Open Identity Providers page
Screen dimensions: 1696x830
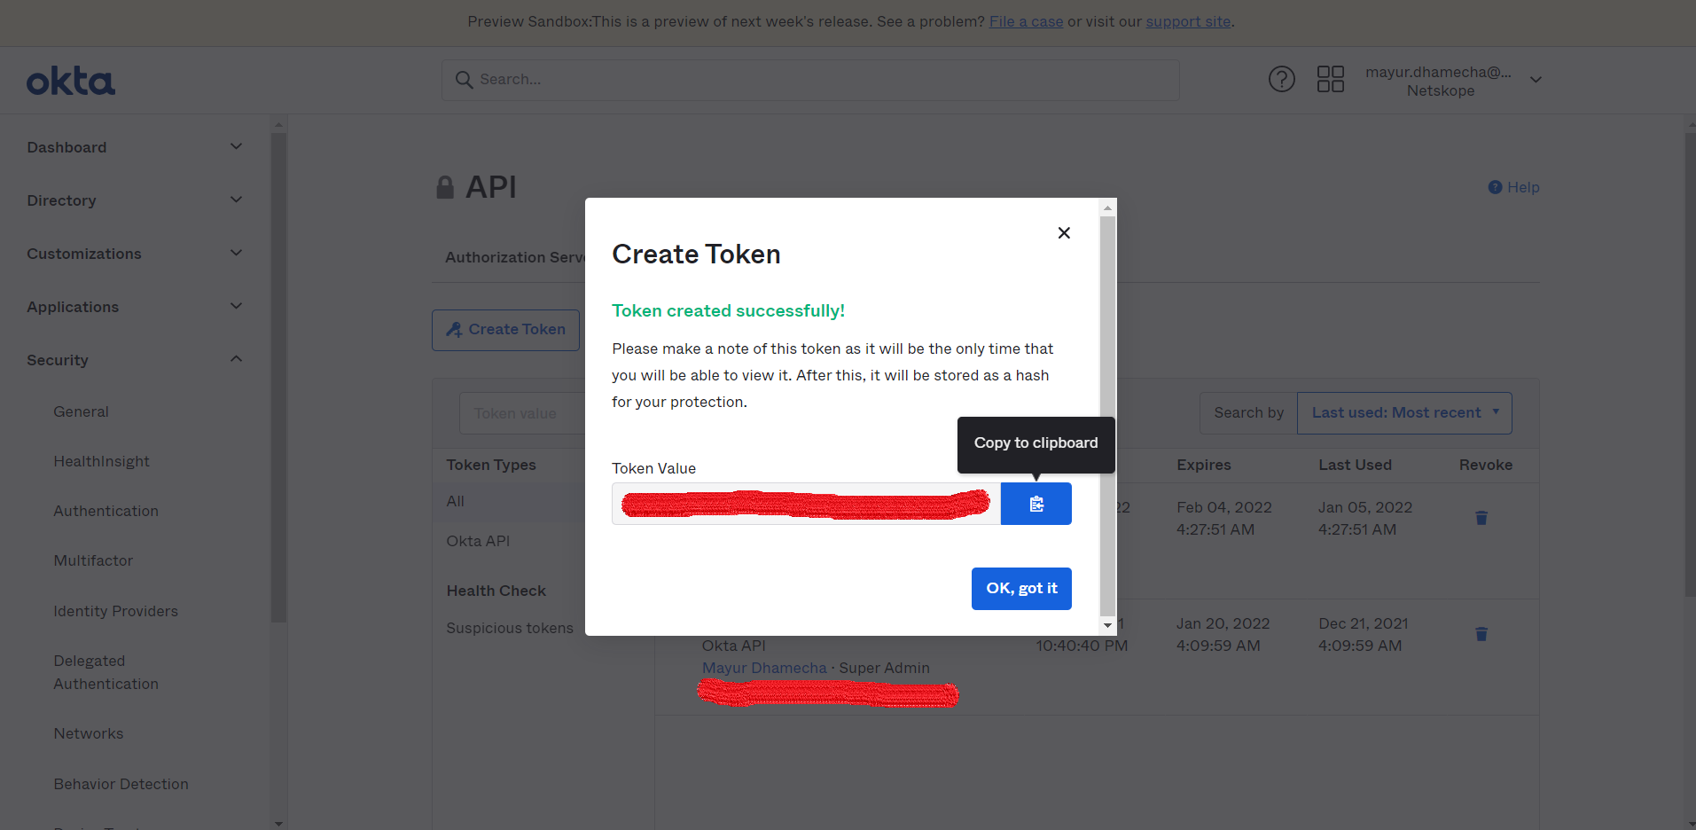click(x=115, y=611)
